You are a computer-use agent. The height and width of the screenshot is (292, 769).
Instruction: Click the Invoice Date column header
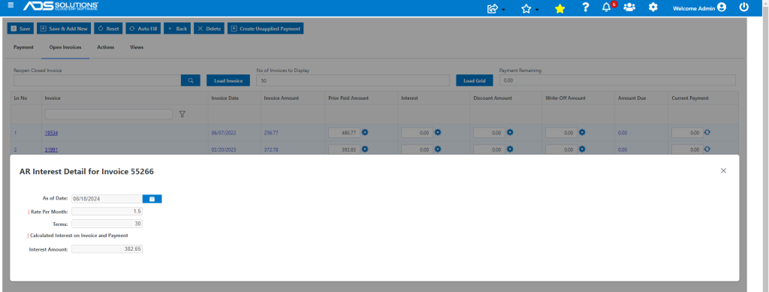[225, 98]
